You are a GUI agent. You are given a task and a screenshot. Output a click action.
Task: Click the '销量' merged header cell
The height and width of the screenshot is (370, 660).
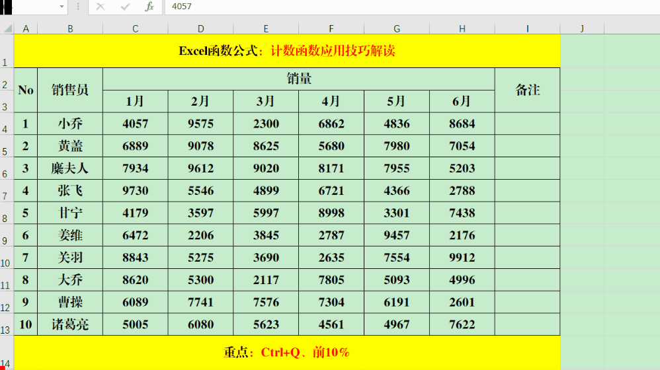[299, 79]
